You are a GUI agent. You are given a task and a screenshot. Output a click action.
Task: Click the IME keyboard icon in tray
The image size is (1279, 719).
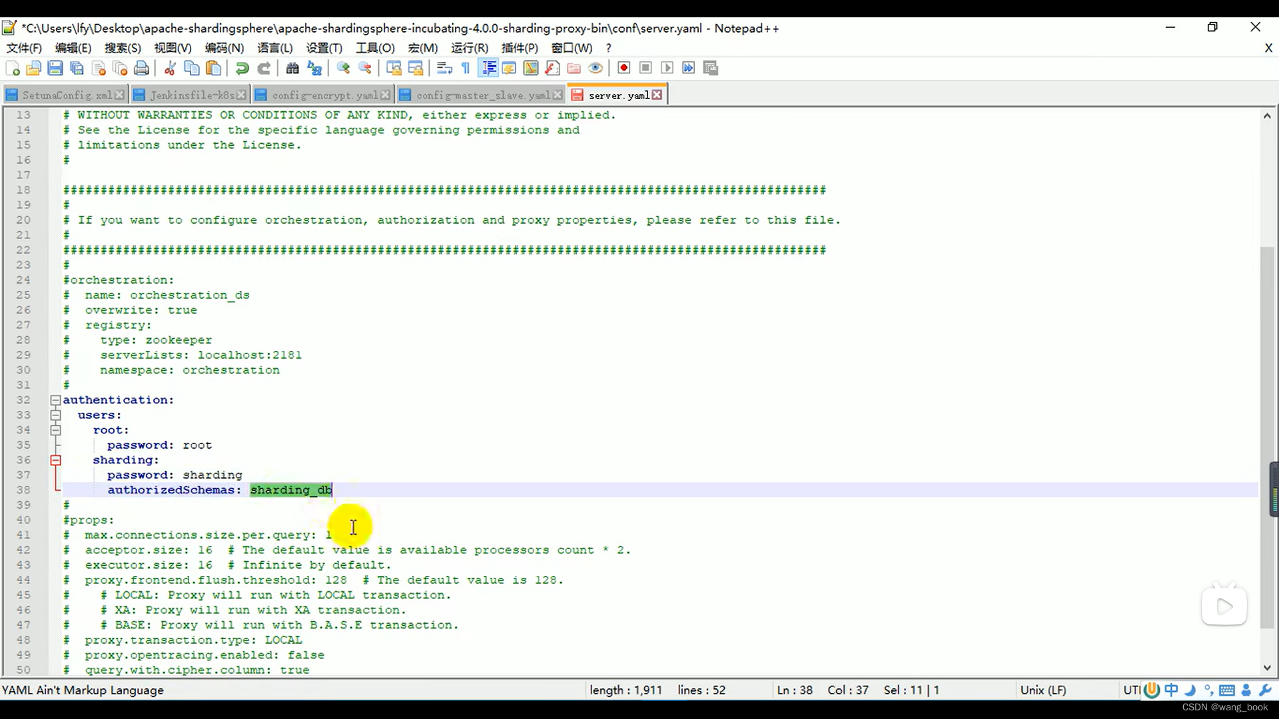pos(1227,690)
